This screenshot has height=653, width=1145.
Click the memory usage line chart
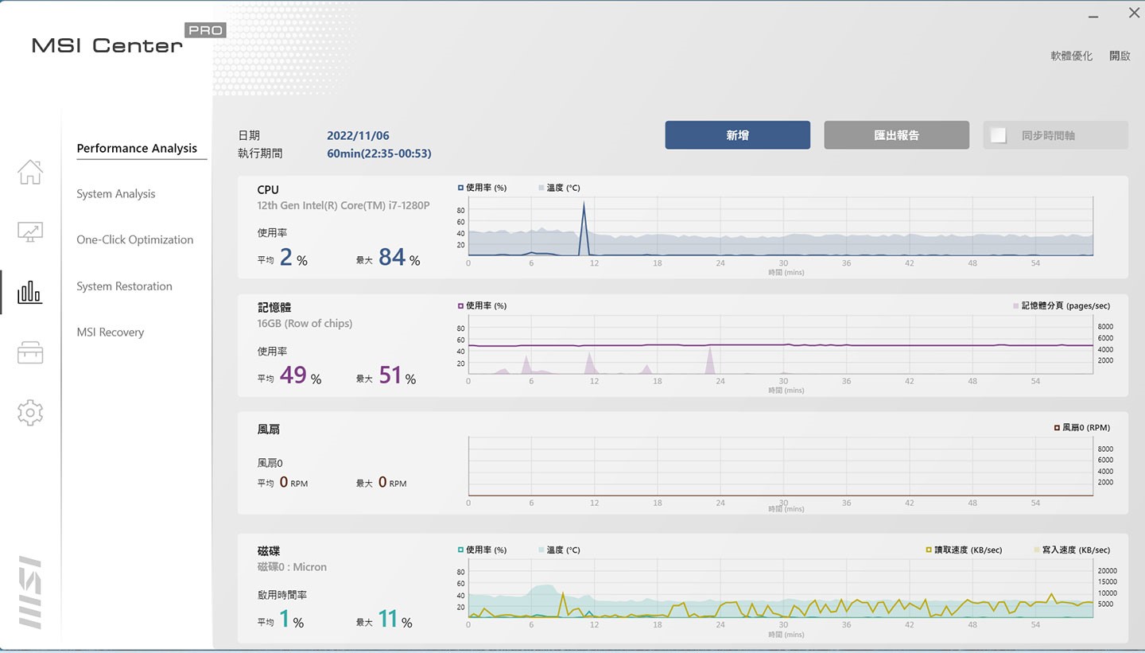(x=780, y=345)
